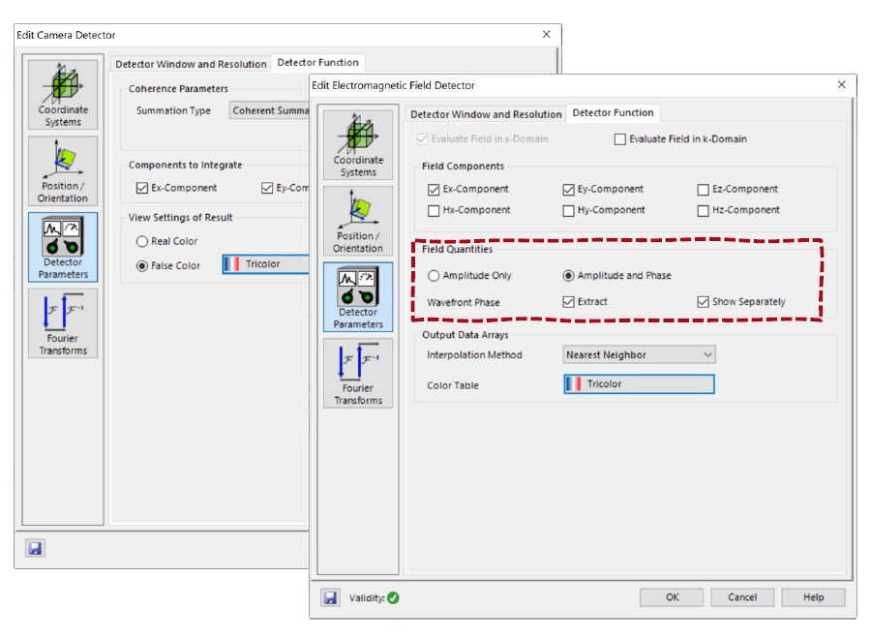Click the Interpolation Method label

point(474,354)
